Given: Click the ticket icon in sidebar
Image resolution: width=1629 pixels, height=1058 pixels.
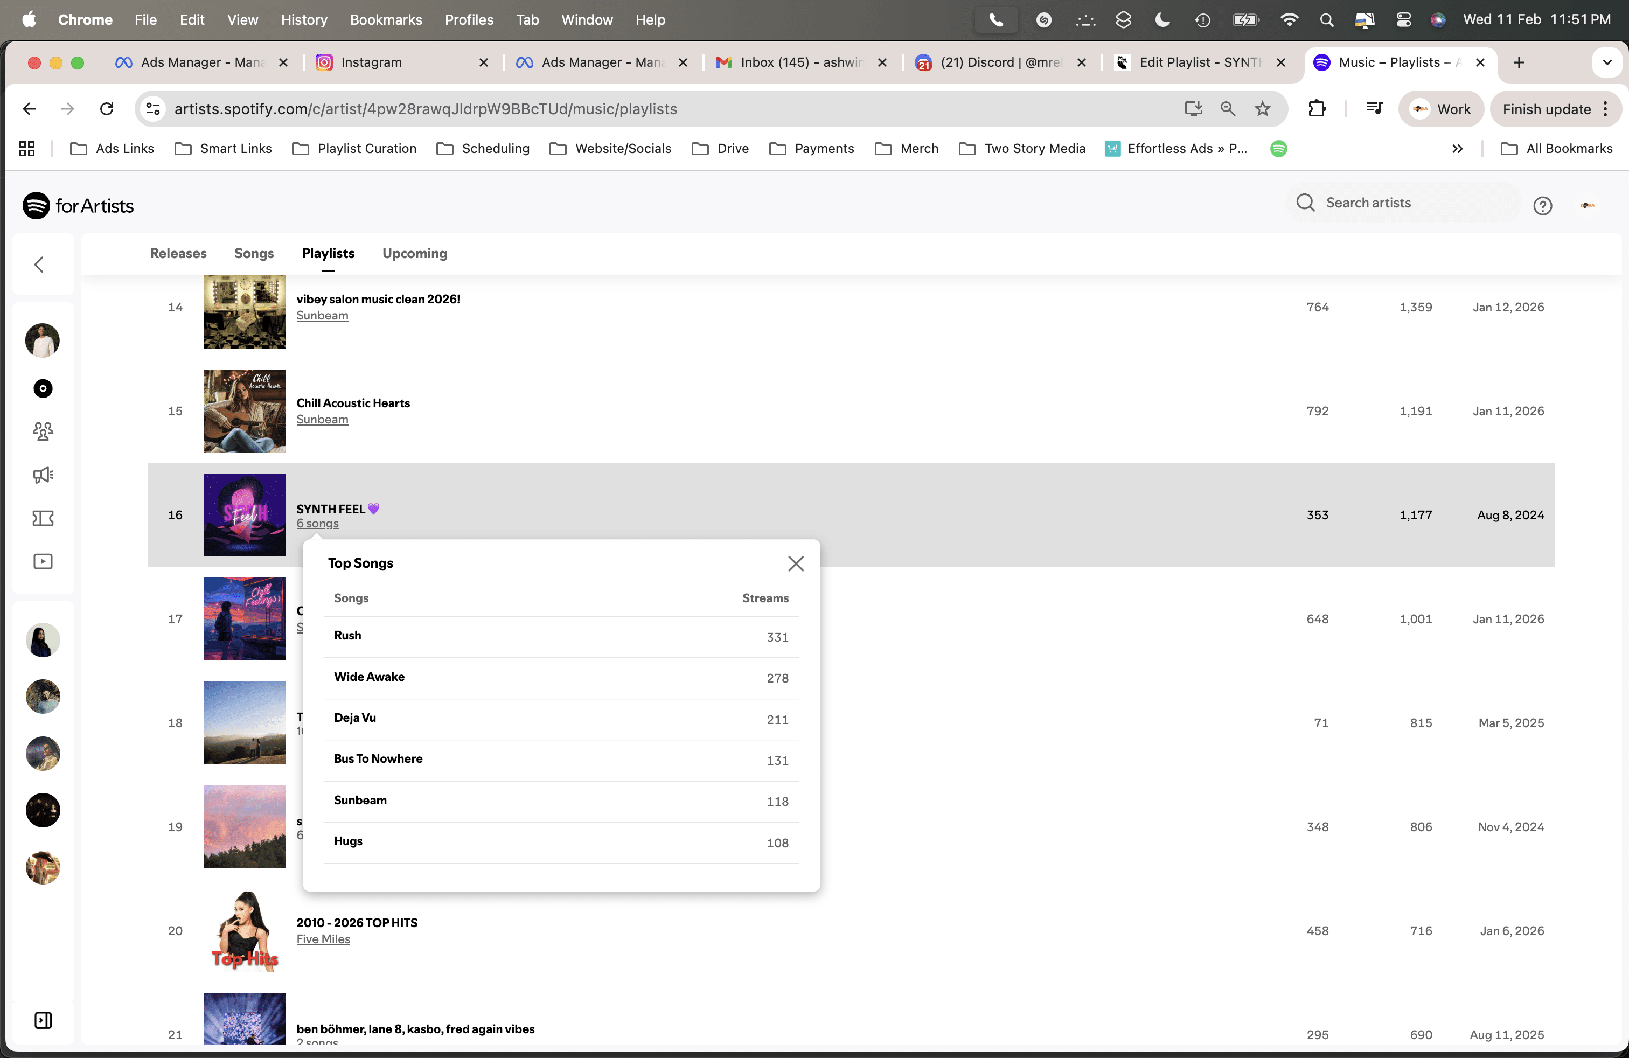Looking at the screenshot, I should pos(43,518).
